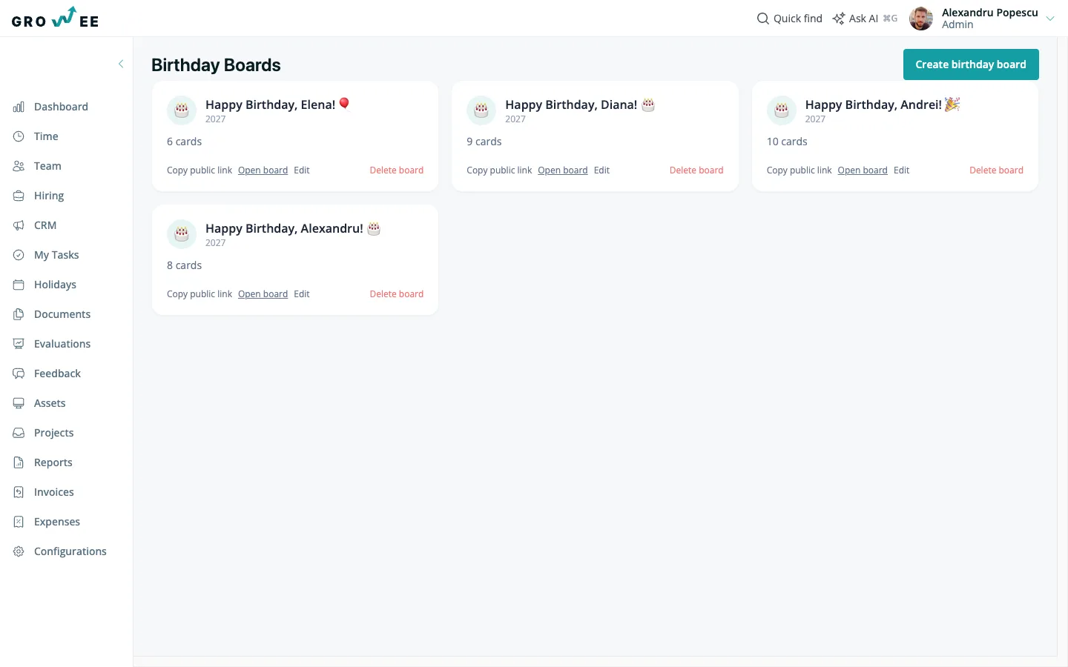Click the Hiring briefcase icon

(x=19, y=196)
